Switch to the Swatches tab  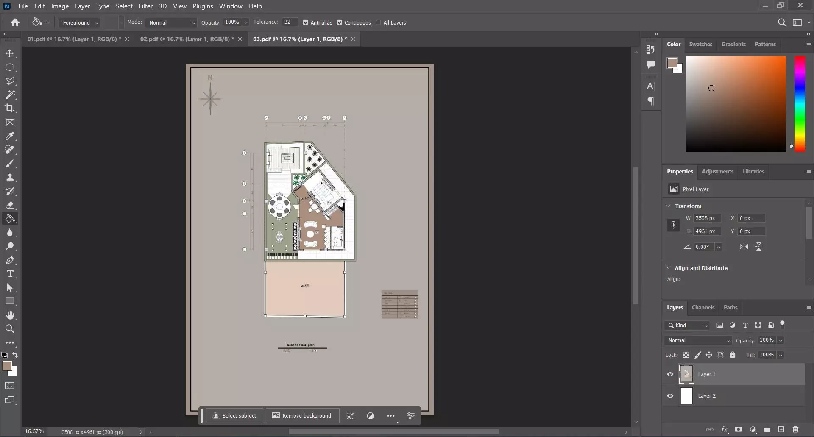click(700, 44)
